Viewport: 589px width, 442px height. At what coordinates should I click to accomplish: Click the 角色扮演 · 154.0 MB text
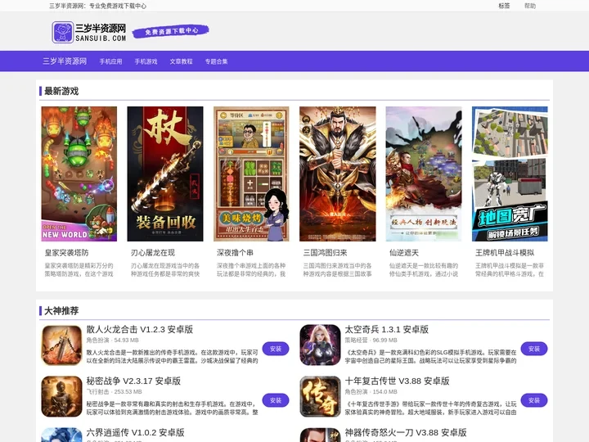tap(371, 391)
